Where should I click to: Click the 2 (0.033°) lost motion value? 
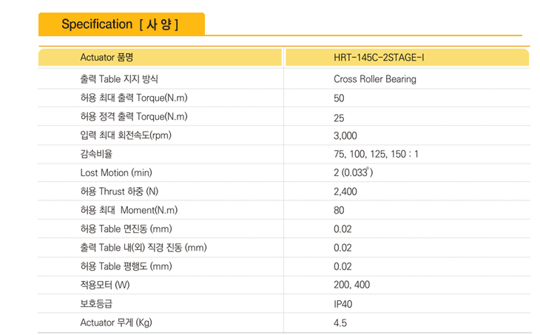pyautogui.click(x=354, y=173)
